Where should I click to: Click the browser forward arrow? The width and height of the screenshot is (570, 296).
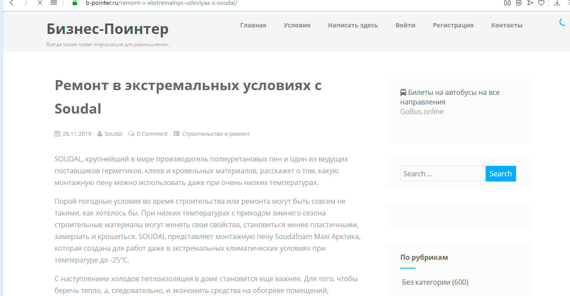[26, 3]
